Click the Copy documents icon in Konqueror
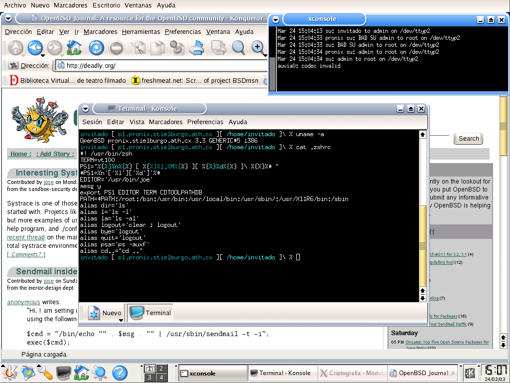 tap(158, 47)
